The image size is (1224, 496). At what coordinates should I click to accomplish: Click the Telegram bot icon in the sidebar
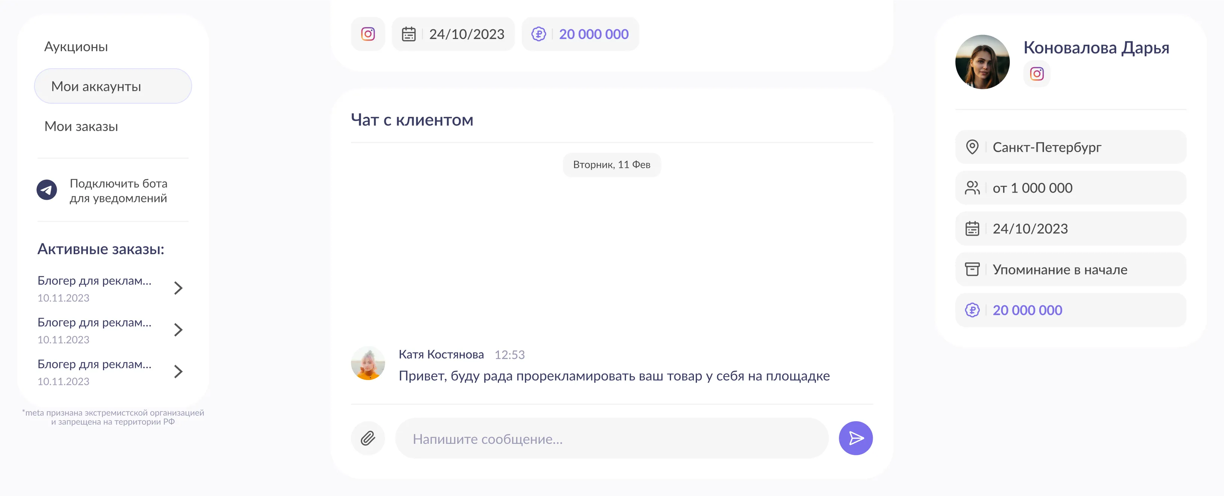click(47, 190)
